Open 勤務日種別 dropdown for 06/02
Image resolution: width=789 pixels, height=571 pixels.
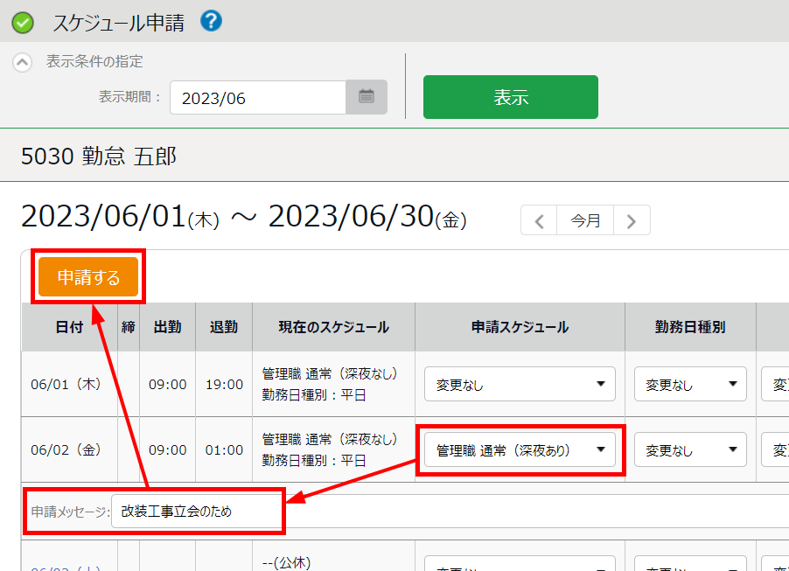690,450
